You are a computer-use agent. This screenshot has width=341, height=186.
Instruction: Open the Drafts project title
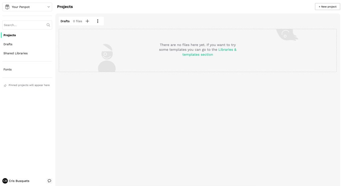[x=65, y=21]
